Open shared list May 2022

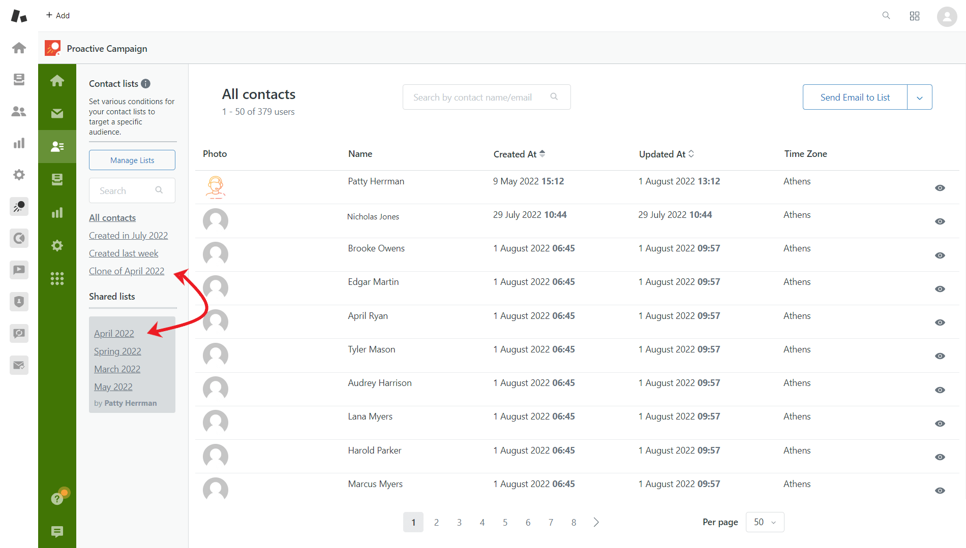pyautogui.click(x=113, y=387)
